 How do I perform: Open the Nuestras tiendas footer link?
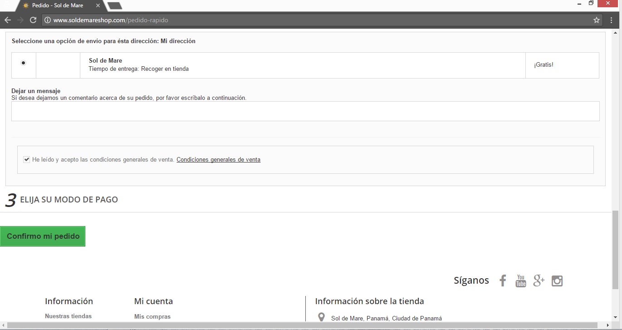point(68,316)
